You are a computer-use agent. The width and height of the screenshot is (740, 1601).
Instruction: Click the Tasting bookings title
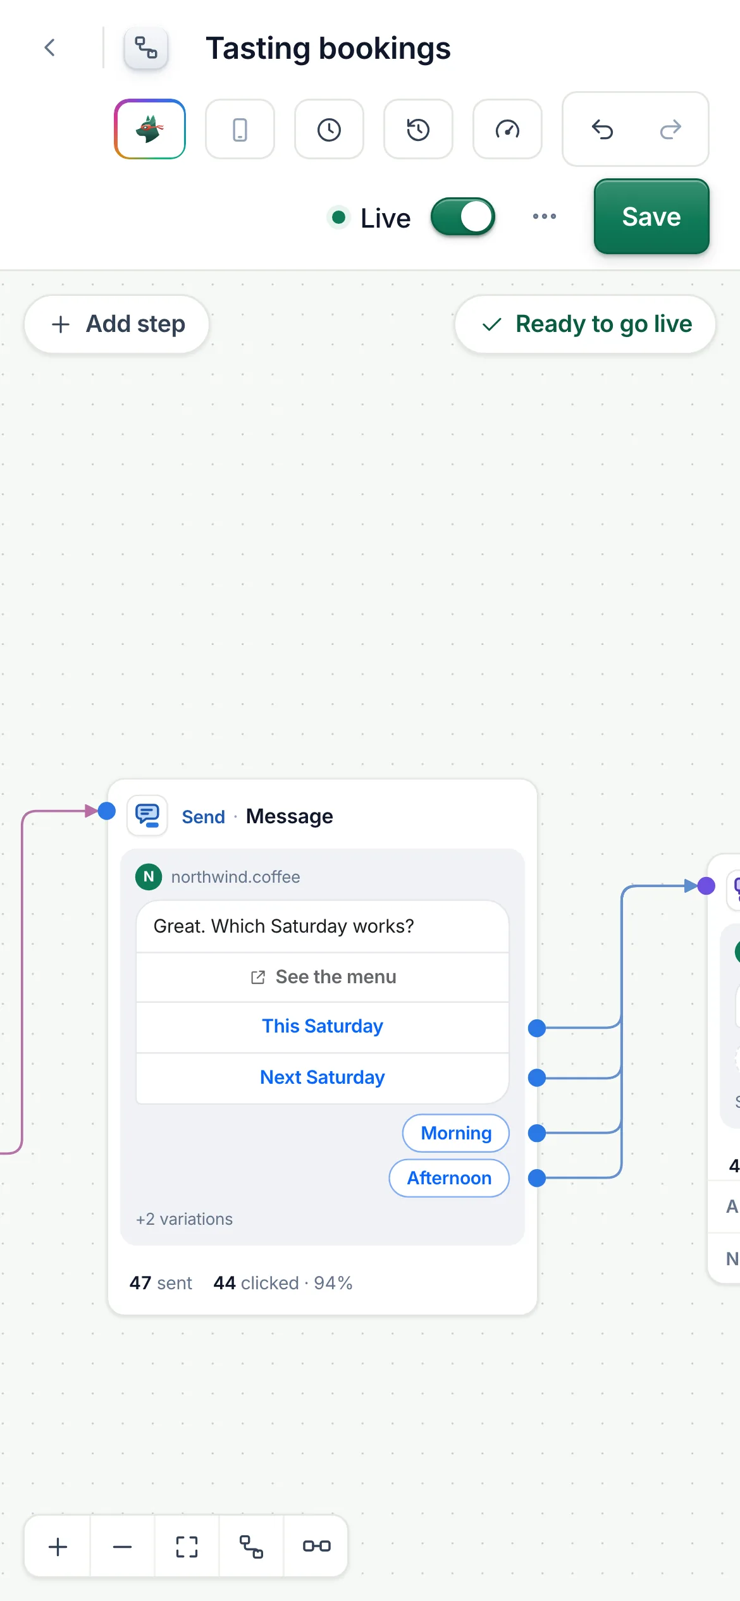coord(328,49)
